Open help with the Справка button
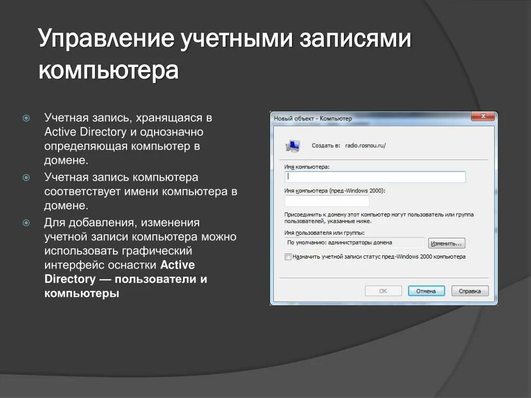The image size is (531, 398). click(470, 291)
